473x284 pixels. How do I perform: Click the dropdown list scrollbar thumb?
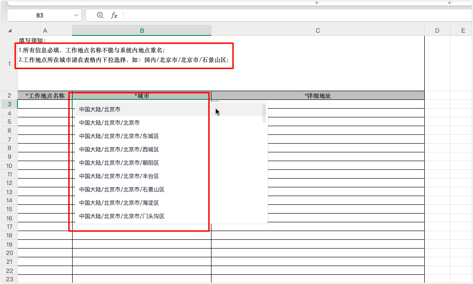click(264, 114)
